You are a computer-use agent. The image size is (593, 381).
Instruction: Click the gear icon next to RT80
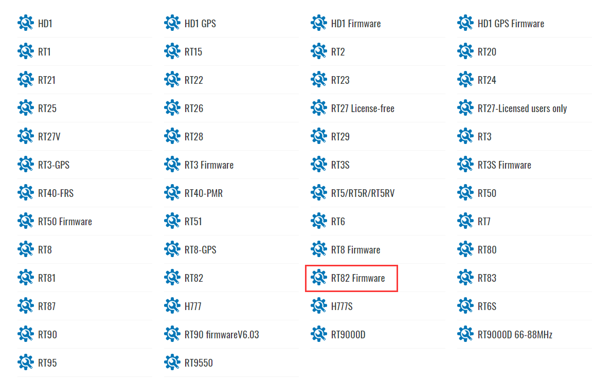pyautogui.click(x=465, y=249)
